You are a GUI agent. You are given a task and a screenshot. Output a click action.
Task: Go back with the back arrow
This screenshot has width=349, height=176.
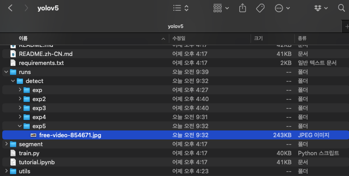10,8
